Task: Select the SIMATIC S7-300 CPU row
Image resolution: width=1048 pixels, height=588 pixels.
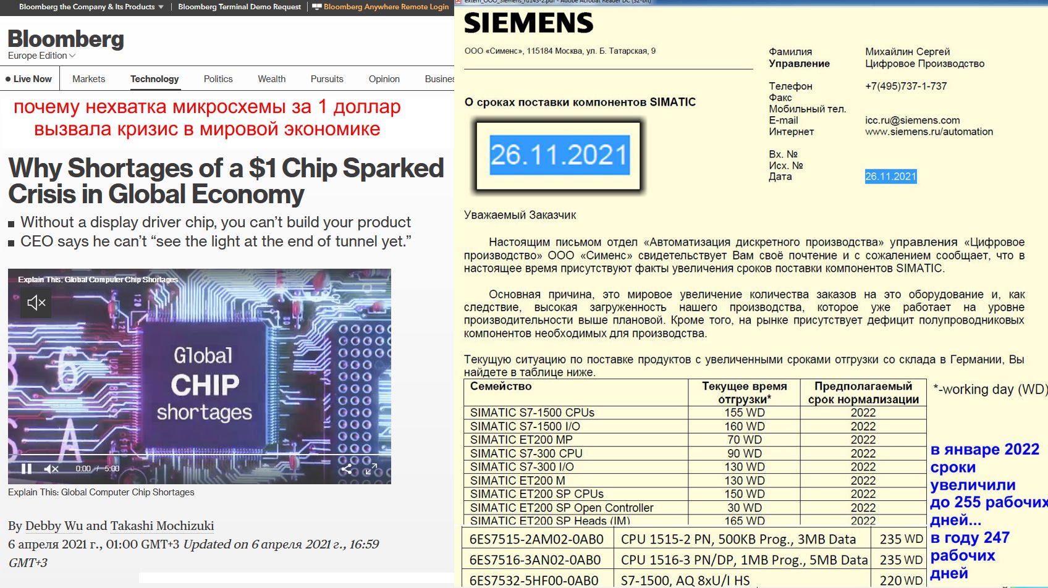Action: click(695, 453)
